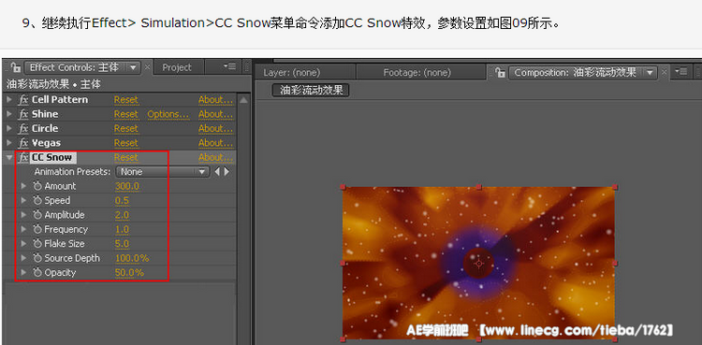Screen dimensions: 702x345
Task: Reset the Shine effect
Action: coord(126,114)
